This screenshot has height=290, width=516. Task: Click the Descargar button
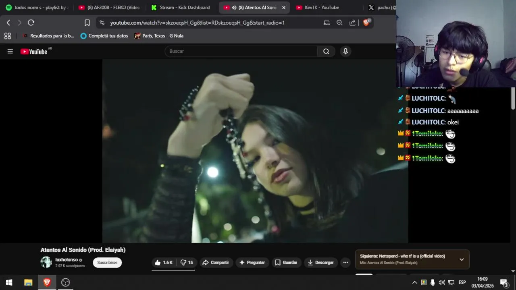click(321, 263)
